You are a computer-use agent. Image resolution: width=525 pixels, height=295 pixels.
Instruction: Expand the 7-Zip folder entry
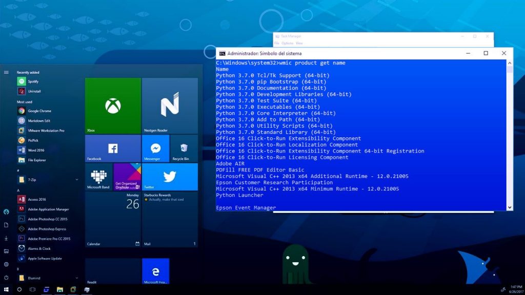pyautogui.click(x=48, y=180)
